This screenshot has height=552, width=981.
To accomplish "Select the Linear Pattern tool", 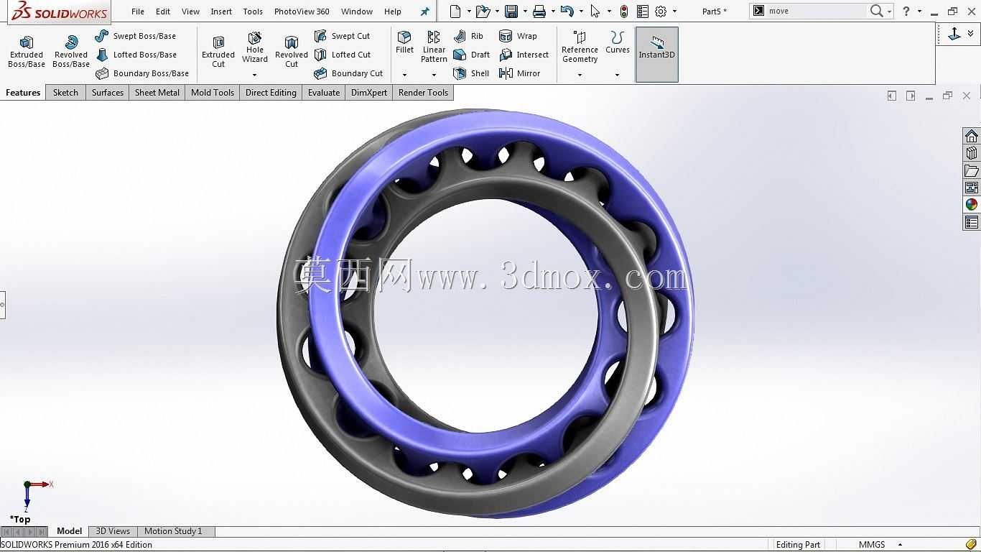I will pos(434,47).
